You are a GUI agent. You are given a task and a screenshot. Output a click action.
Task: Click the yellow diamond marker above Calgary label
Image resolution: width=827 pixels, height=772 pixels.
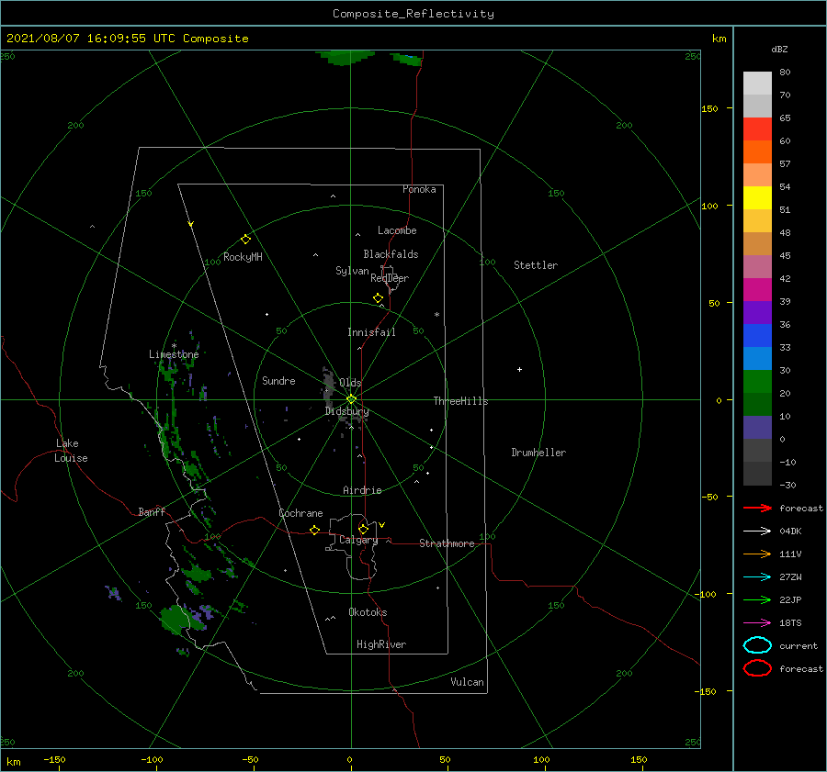click(363, 529)
